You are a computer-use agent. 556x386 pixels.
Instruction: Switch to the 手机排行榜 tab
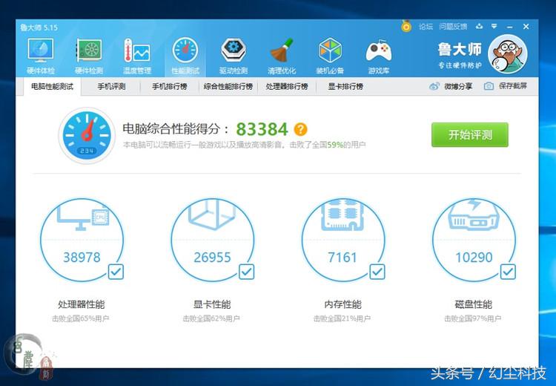(170, 87)
